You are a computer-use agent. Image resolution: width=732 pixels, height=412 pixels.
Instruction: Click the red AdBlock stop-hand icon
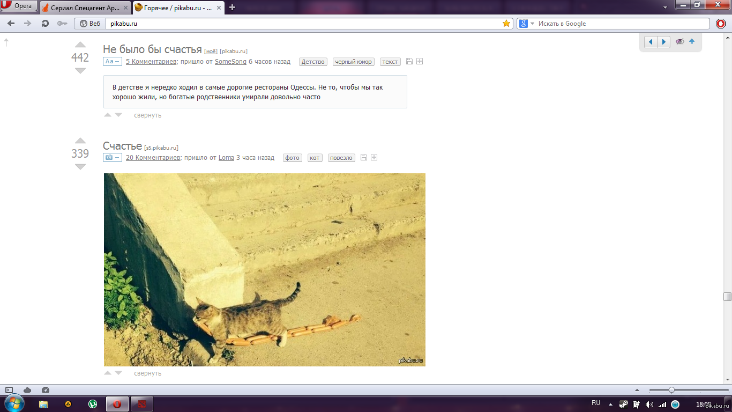pyautogui.click(x=721, y=24)
